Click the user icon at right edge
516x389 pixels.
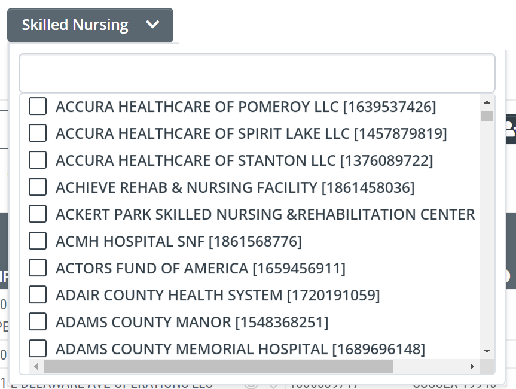(x=511, y=129)
